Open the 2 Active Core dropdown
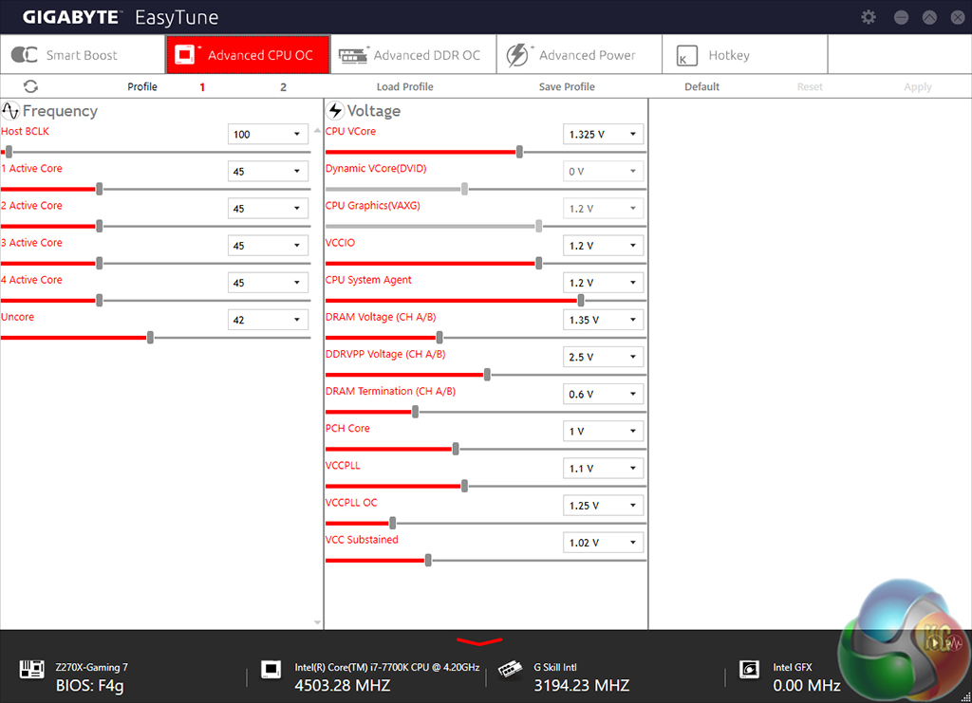Image resolution: width=972 pixels, height=703 pixels. coord(269,208)
